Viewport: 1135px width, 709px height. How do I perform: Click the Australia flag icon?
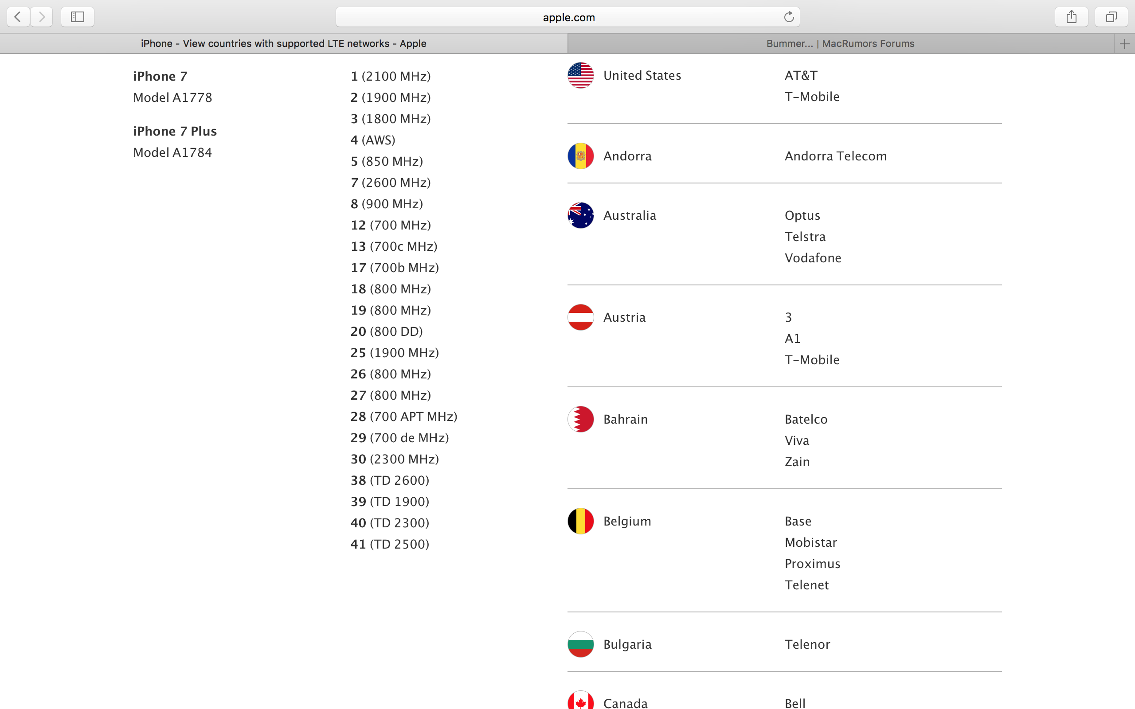(x=581, y=215)
